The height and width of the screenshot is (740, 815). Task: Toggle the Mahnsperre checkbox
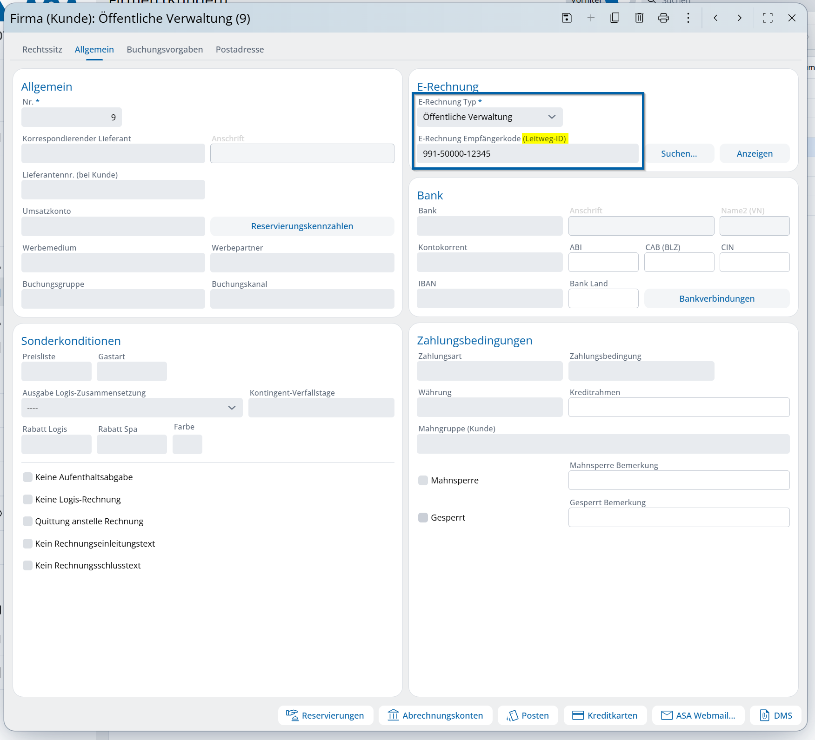click(x=423, y=481)
